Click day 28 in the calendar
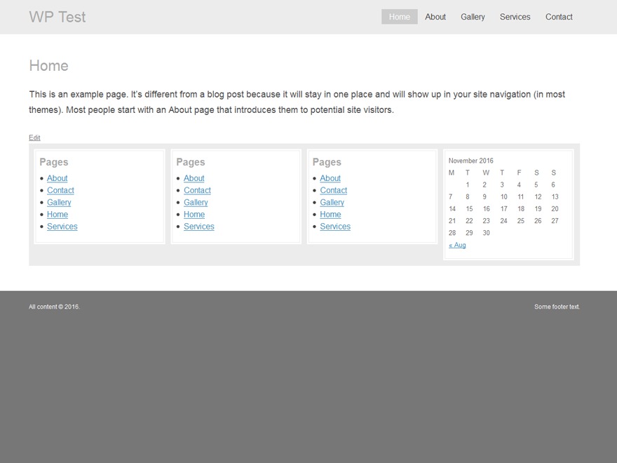Viewport: 617px width, 463px height. tap(452, 233)
